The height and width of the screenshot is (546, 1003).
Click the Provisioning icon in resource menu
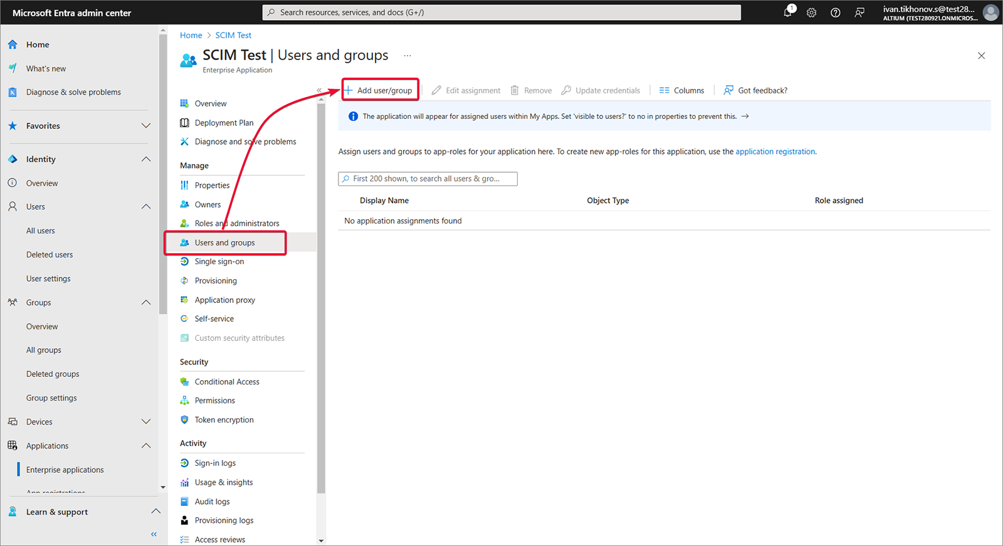[184, 281]
